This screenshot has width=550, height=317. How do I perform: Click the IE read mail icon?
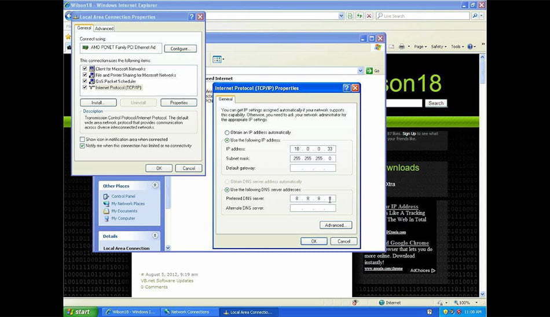pyautogui.click(x=391, y=46)
